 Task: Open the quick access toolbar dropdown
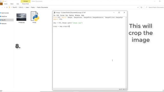point(5,1)
